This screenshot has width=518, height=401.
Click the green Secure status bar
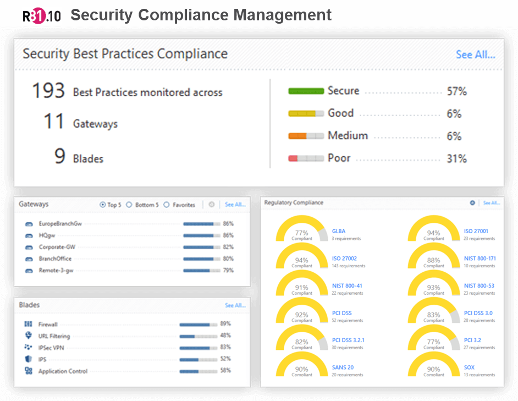[x=306, y=91]
